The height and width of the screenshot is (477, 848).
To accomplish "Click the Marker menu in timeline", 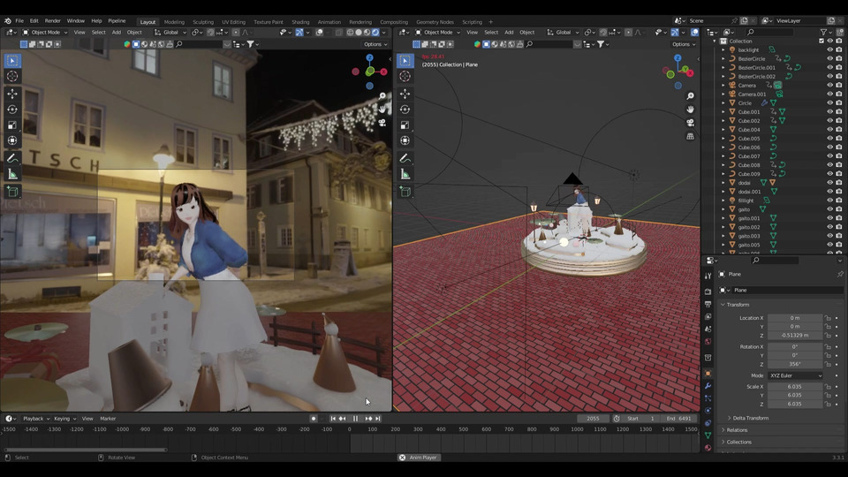I will (108, 419).
